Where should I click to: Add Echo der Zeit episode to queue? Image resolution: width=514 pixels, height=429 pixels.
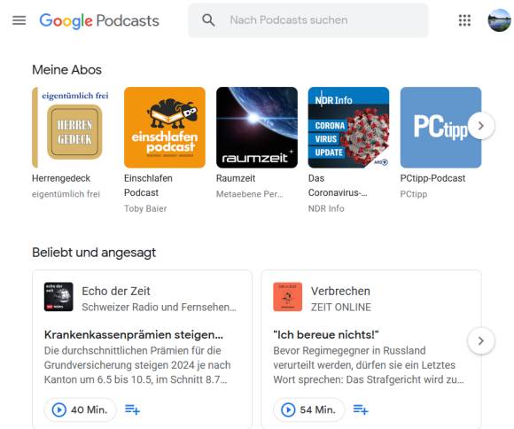[x=132, y=409]
